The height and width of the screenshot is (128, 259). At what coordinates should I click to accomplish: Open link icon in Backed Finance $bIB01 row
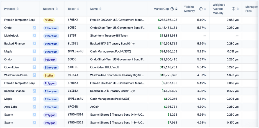point(34,44)
